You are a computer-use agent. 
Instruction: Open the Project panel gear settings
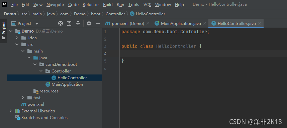pos(89,23)
